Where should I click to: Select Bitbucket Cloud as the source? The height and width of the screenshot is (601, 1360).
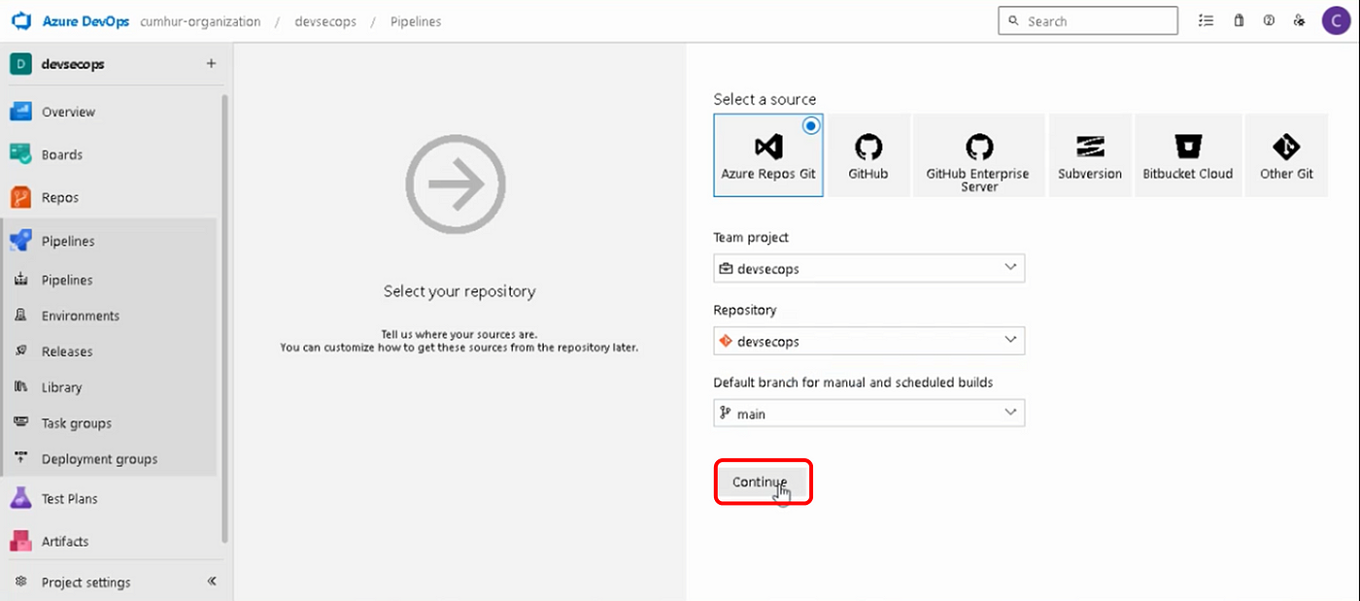coord(1188,155)
